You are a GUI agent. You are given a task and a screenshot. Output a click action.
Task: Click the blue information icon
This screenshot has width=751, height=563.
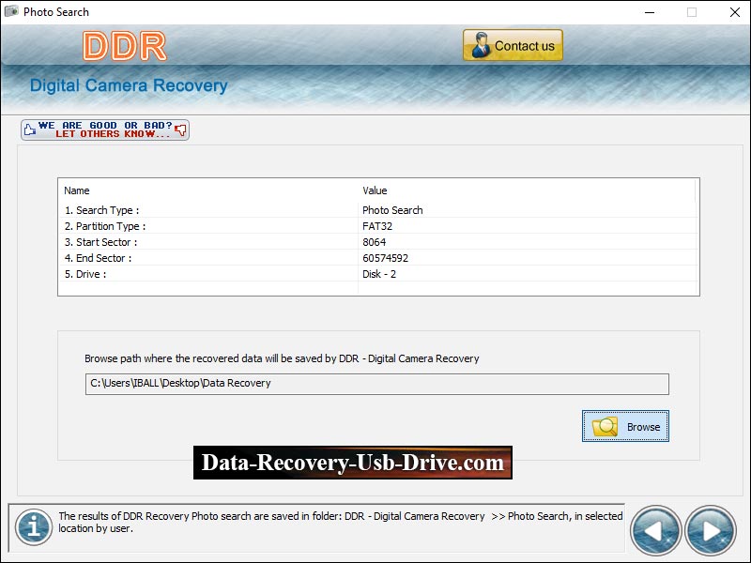[x=34, y=527]
